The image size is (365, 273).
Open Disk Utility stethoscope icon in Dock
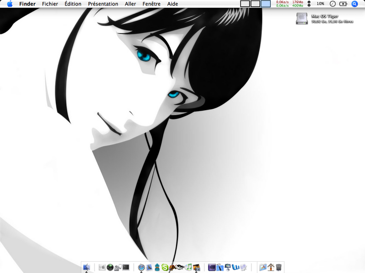coord(118,267)
